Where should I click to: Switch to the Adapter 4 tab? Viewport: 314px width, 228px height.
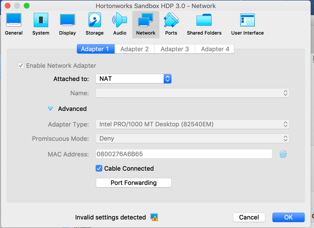tap(215, 49)
